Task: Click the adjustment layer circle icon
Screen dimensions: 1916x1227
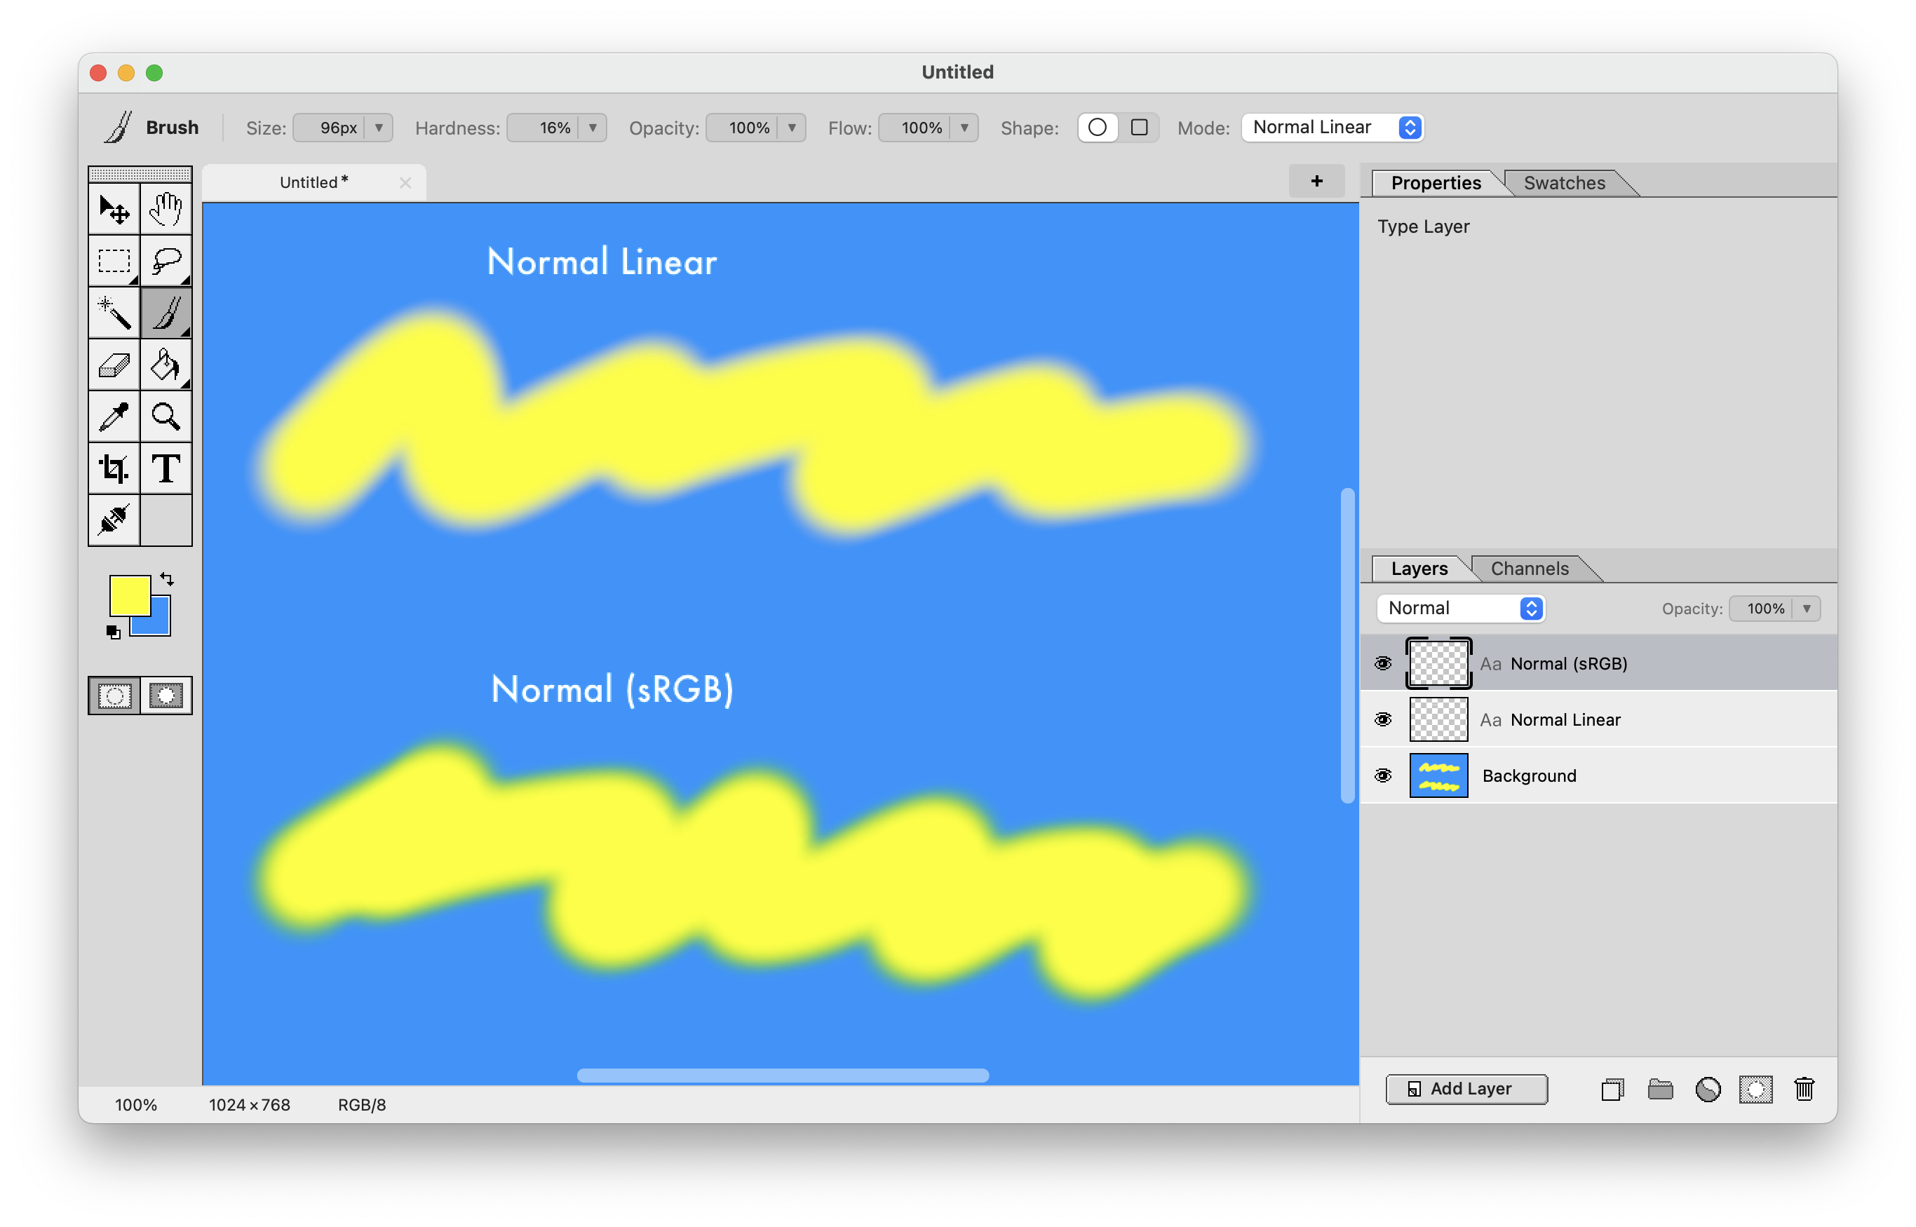Action: [1707, 1089]
